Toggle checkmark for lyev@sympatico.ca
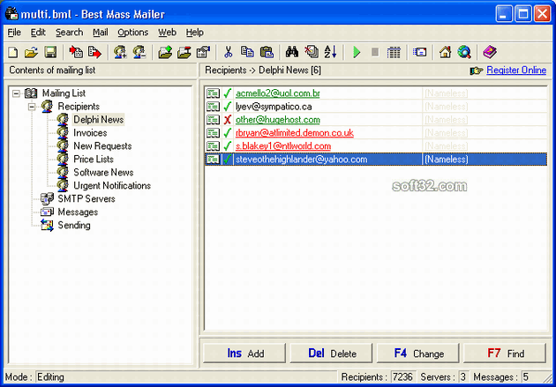This screenshot has width=556, height=387. click(x=228, y=107)
